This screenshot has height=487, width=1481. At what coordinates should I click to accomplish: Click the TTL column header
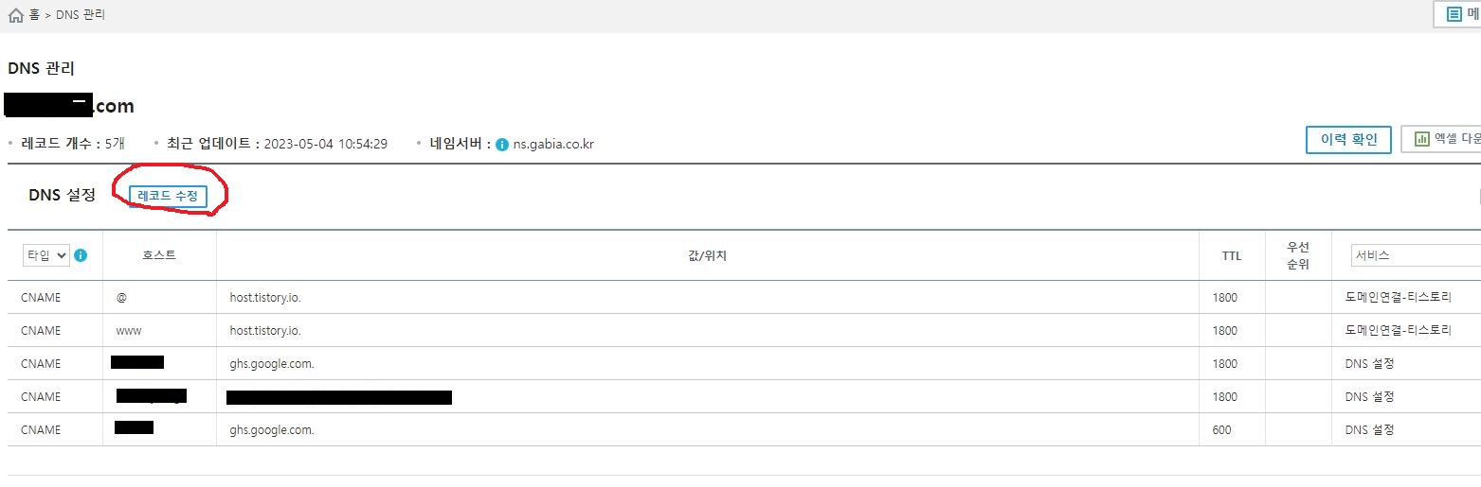click(x=1232, y=255)
